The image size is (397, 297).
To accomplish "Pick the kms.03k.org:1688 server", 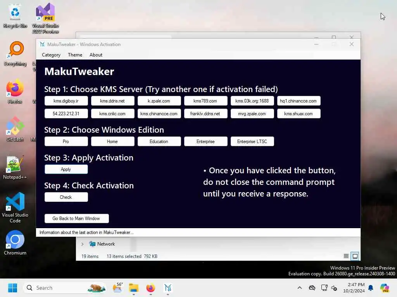I will [x=252, y=101].
